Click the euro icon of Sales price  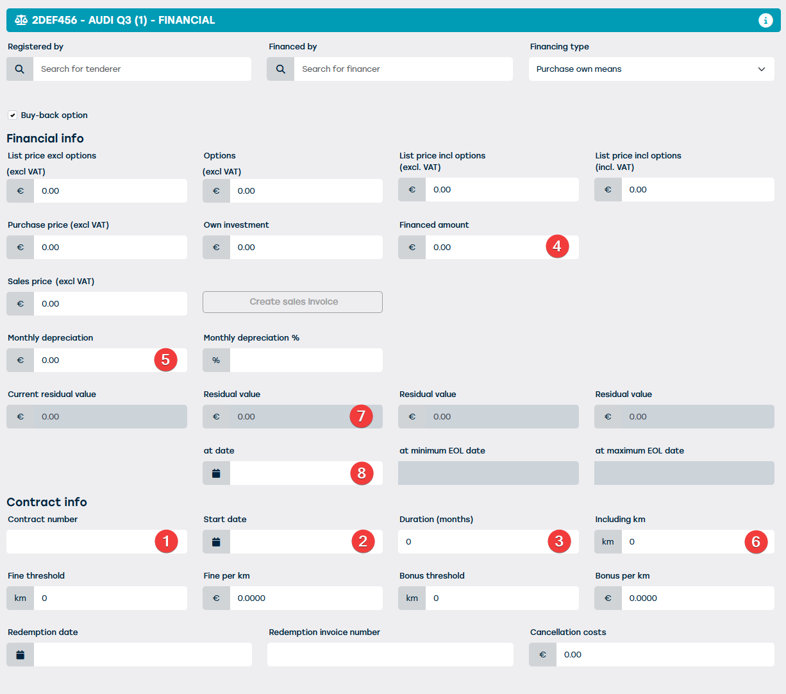[20, 304]
